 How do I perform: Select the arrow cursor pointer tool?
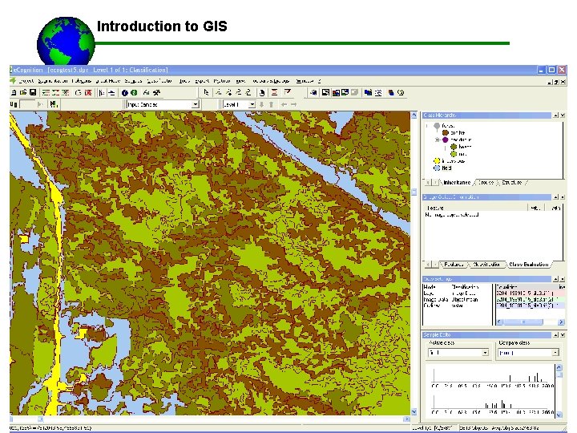tap(206, 92)
